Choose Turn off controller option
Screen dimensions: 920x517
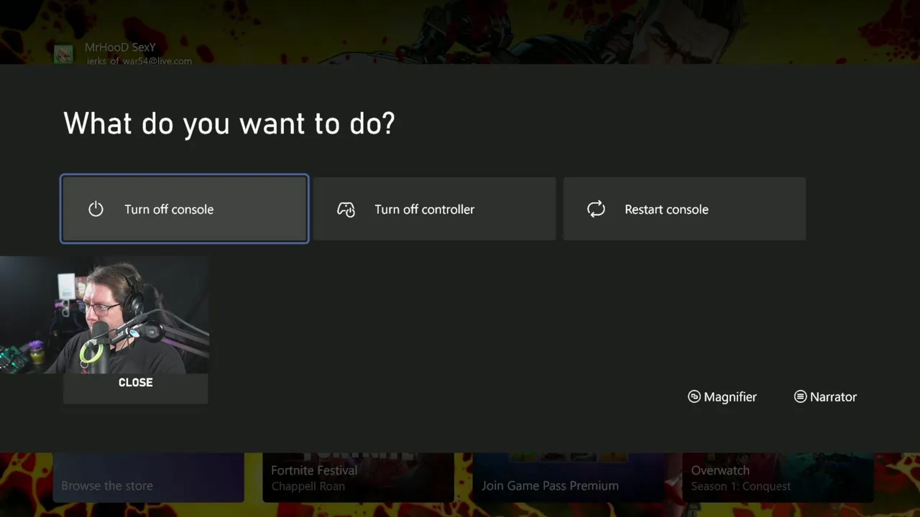click(434, 209)
